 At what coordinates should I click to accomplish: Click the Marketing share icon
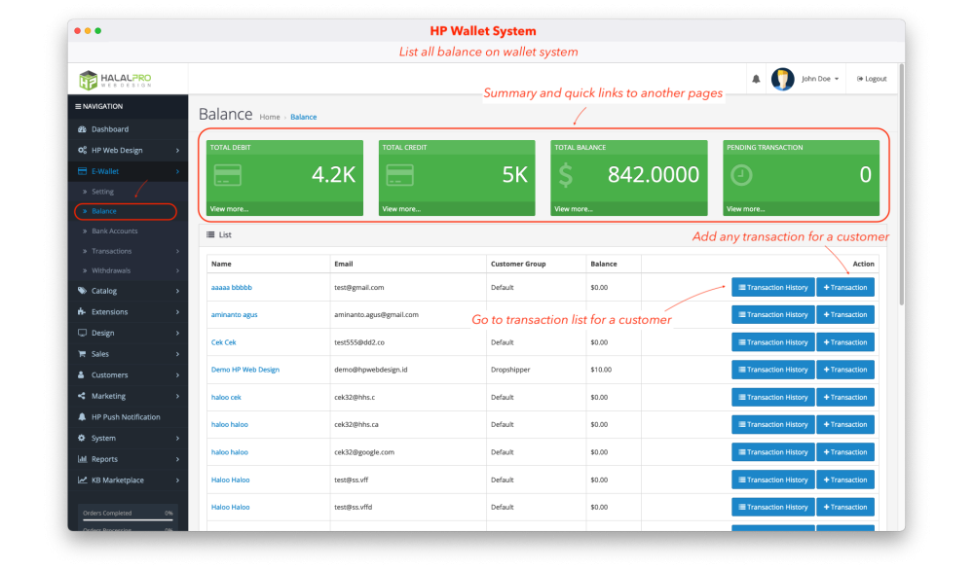(x=82, y=396)
